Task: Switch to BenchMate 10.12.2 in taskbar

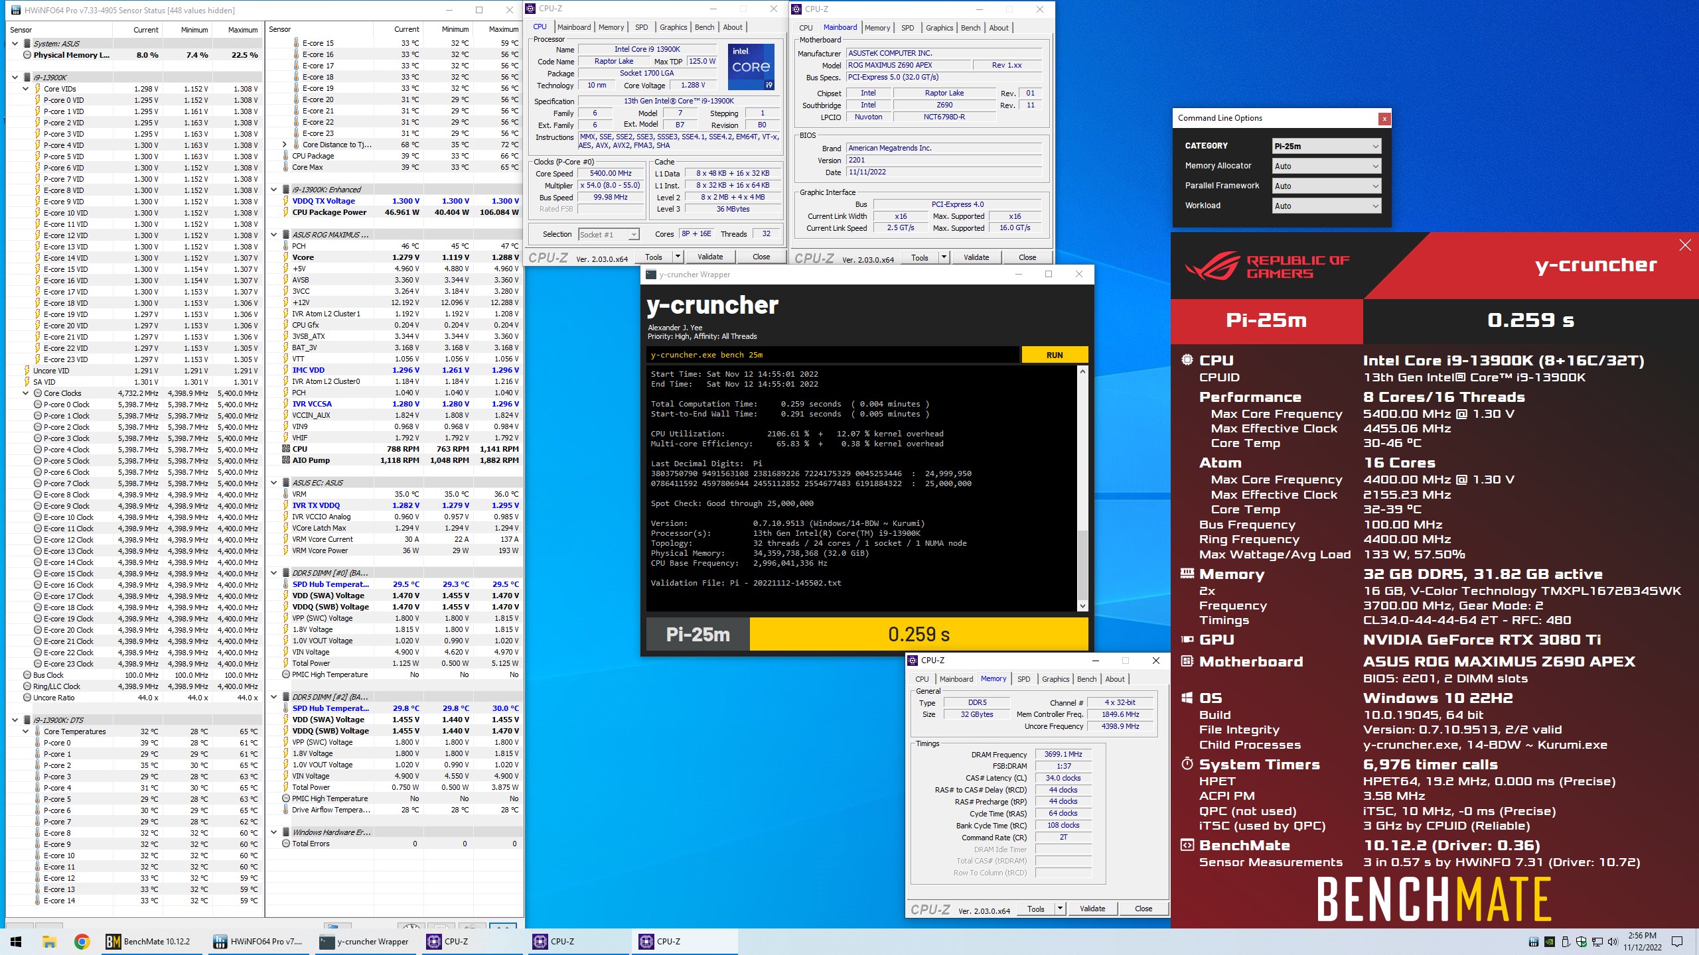Action: (x=151, y=941)
